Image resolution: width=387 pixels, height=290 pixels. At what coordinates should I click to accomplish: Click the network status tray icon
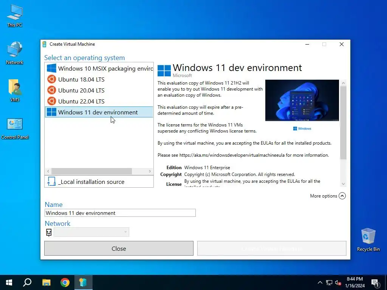coord(329,282)
